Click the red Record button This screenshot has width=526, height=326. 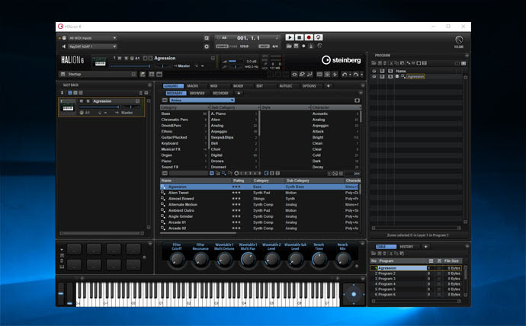[308, 37]
